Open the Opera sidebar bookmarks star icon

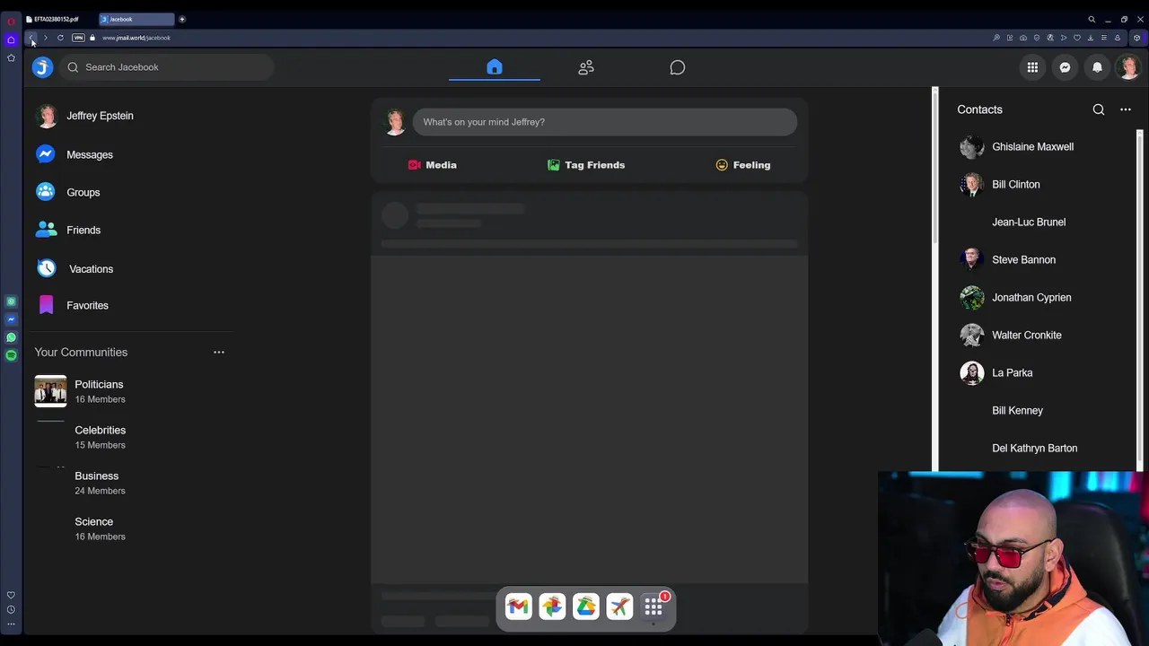point(11,57)
